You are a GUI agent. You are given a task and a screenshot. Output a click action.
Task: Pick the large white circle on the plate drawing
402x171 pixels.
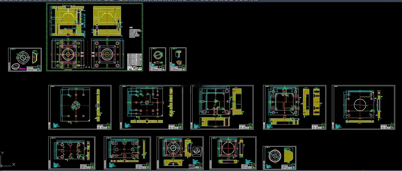coord(360,105)
